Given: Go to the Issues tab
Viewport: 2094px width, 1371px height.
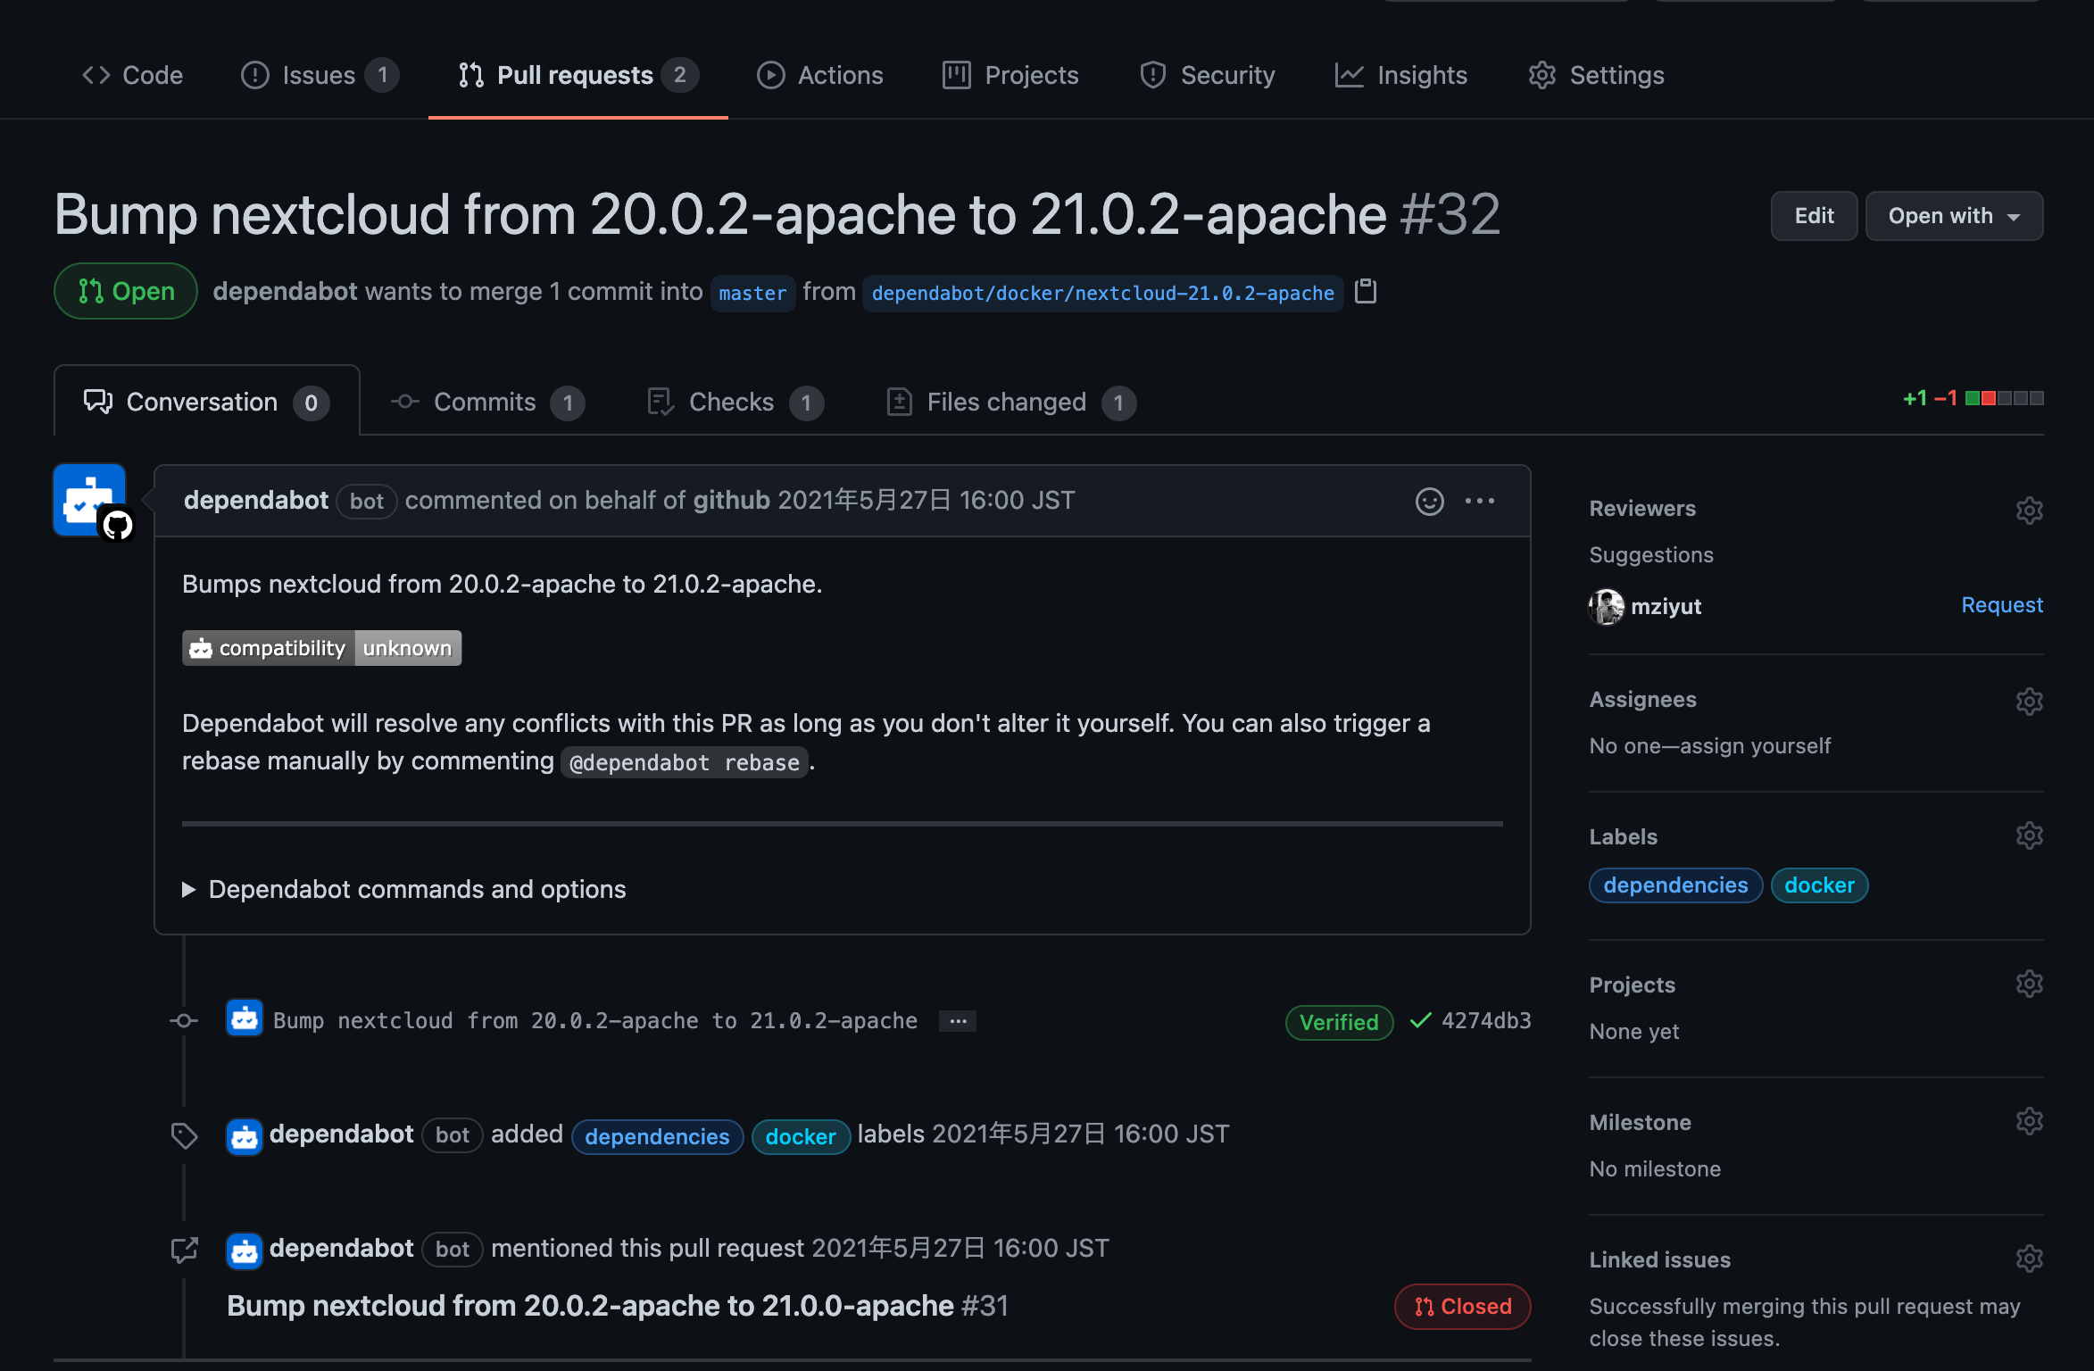Looking at the screenshot, I should pyautogui.click(x=320, y=75).
